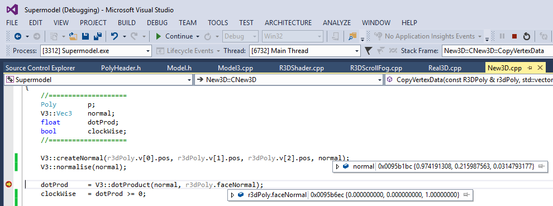Restart debugging with the circular arrow

tap(527, 36)
